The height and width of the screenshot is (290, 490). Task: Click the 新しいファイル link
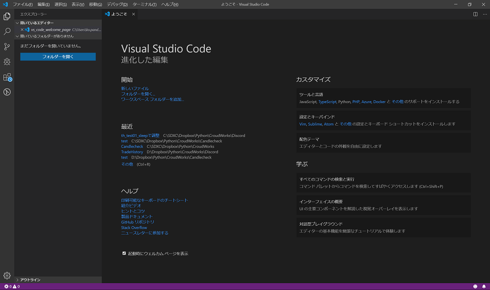135,88
